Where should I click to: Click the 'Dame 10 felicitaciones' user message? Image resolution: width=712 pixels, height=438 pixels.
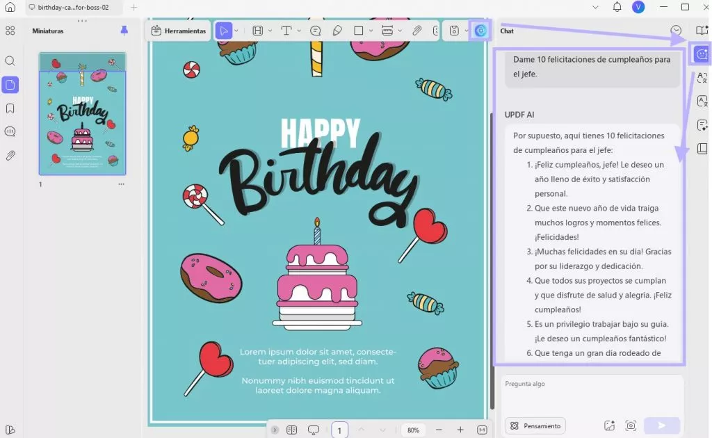point(592,67)
